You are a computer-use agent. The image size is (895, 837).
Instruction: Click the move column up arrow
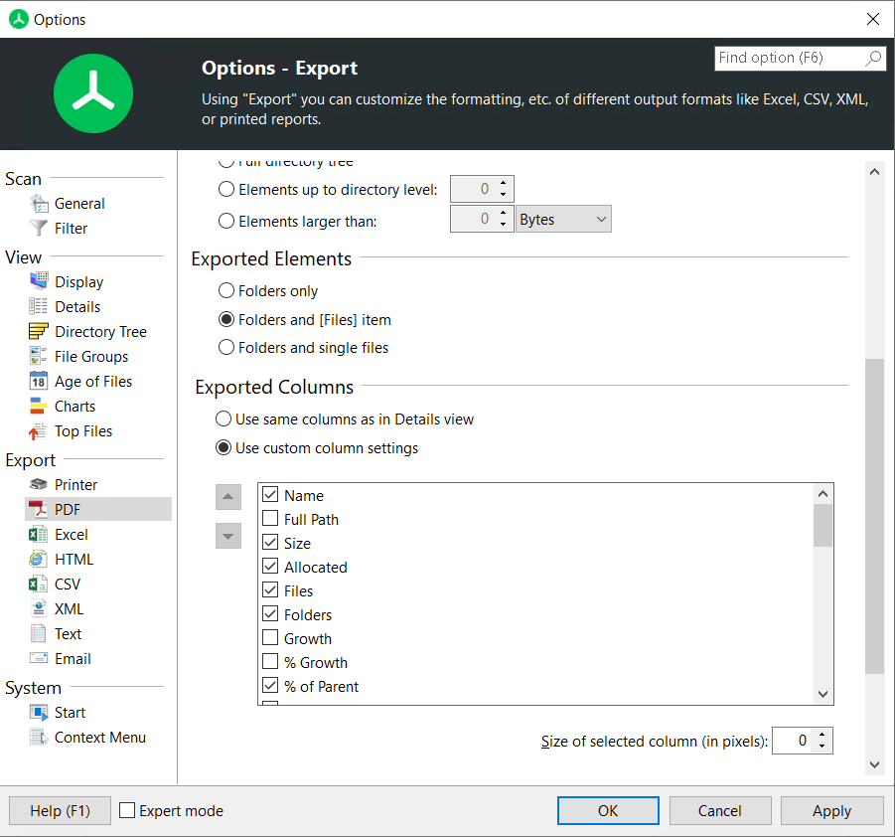click(227, 497)
